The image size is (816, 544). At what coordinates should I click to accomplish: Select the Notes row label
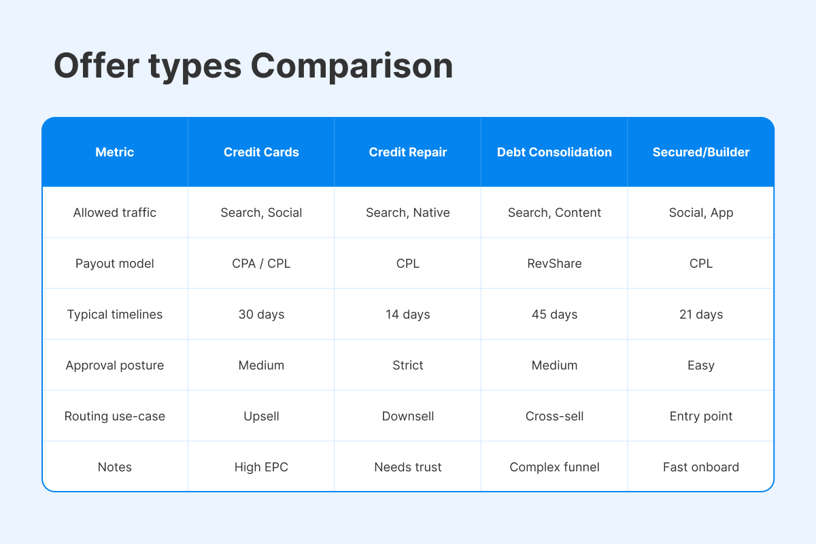pos(115,467)
